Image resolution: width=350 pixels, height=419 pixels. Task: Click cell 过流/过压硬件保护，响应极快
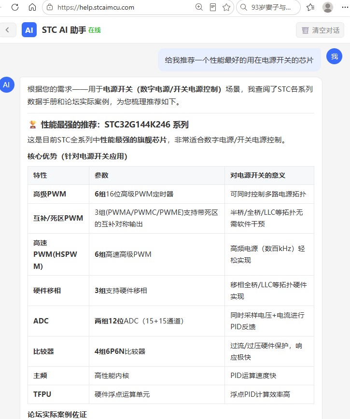click(269, 351)
